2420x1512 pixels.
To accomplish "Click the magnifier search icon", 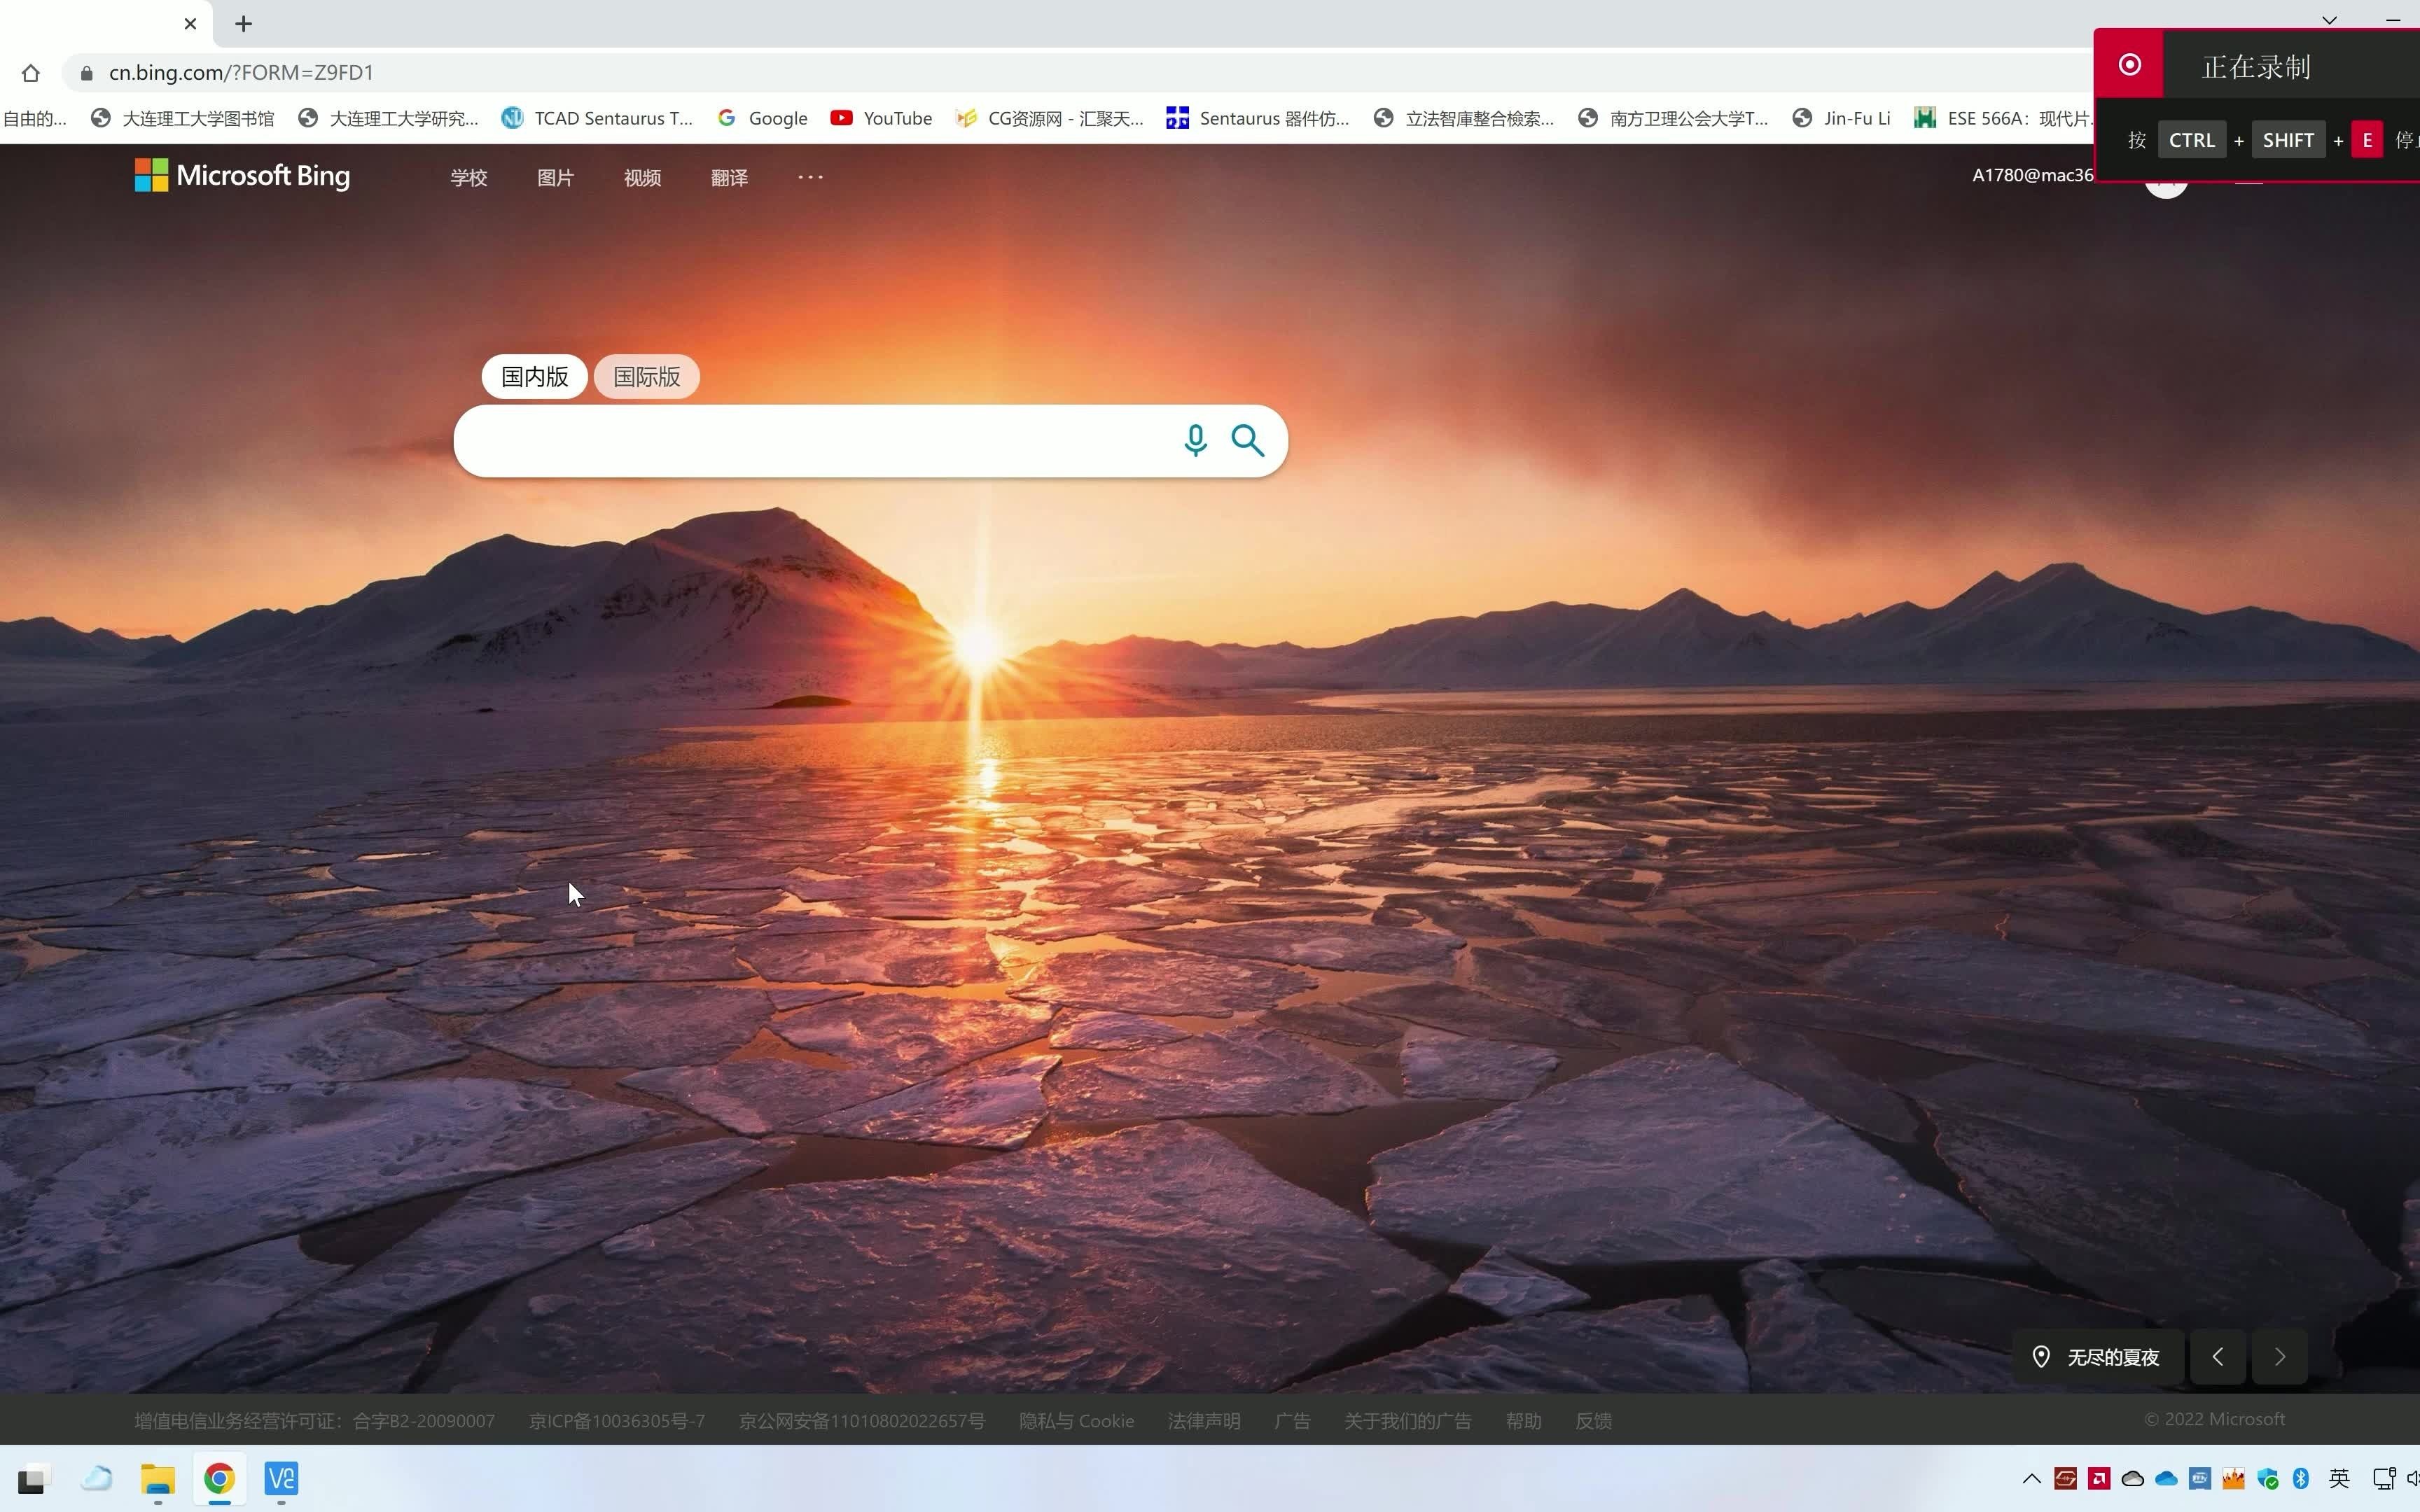I will point(1247,440).
